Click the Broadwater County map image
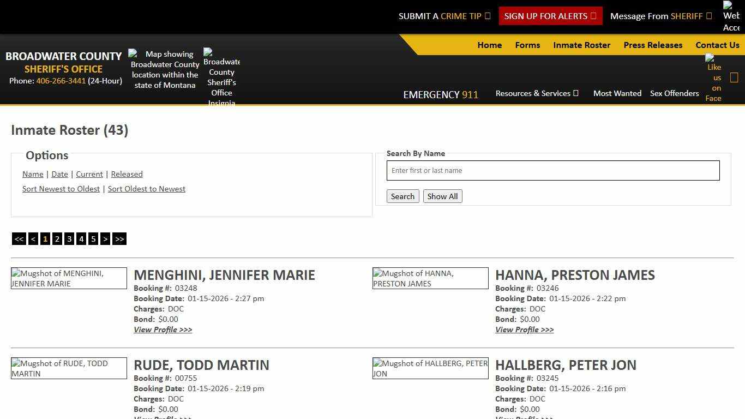This screenshot has height=419, width=745. coord(164,69)
